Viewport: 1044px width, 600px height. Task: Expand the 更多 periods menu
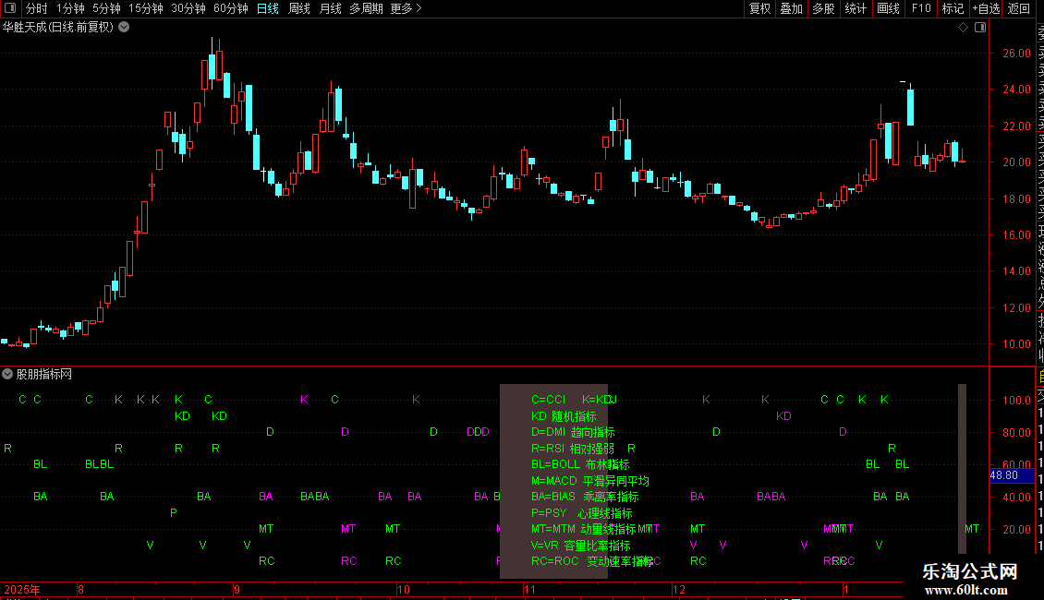(406, 8)
